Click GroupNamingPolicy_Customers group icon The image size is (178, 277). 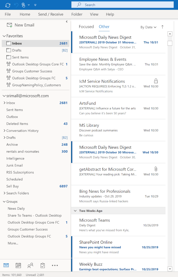click(x=9, y=85)
